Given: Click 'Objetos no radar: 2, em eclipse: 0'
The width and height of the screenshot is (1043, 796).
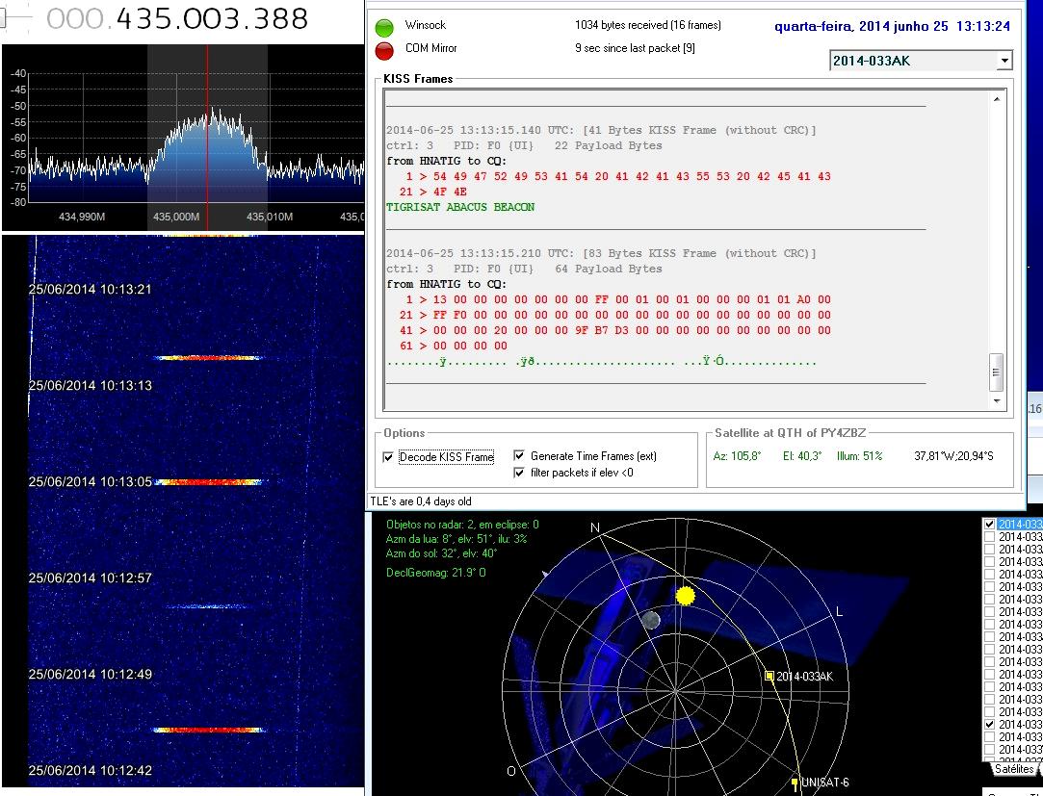Looking at the screenshot, I should [x=462, y=524].
